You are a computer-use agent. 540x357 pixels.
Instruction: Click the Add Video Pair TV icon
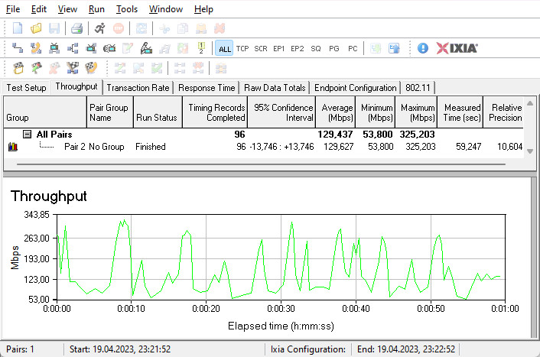click(54, 48)
